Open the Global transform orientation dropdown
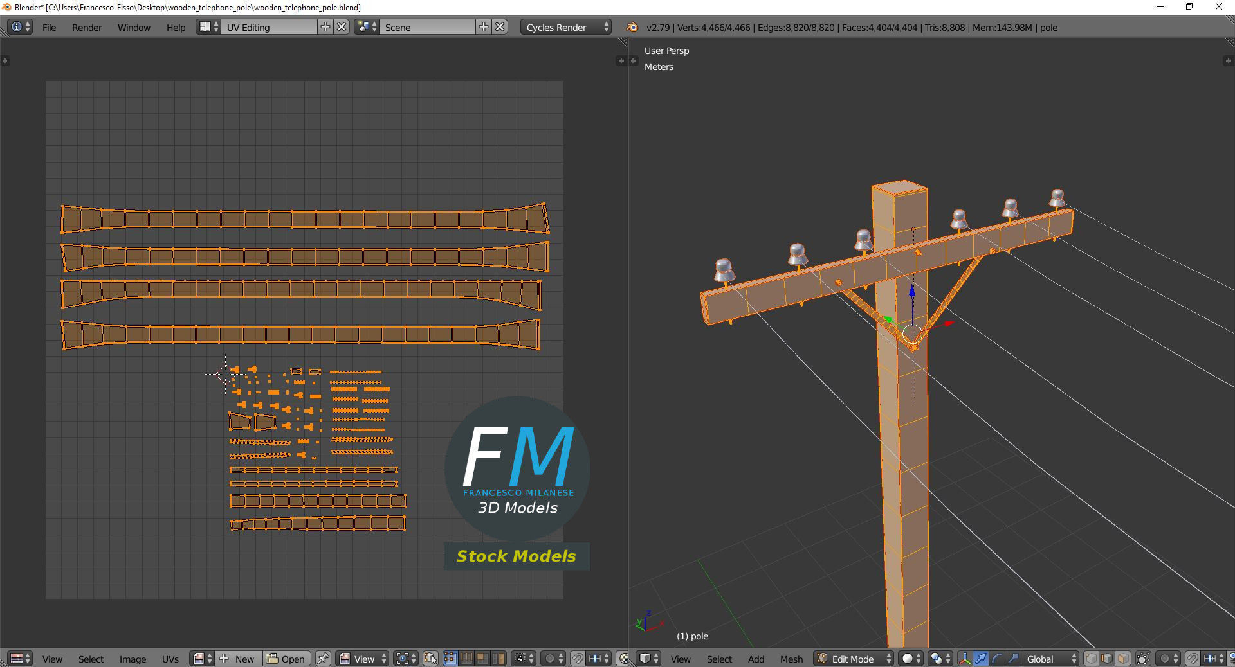The height and width of the screenshot is (667, 1235). click(x=1050, y=659)
